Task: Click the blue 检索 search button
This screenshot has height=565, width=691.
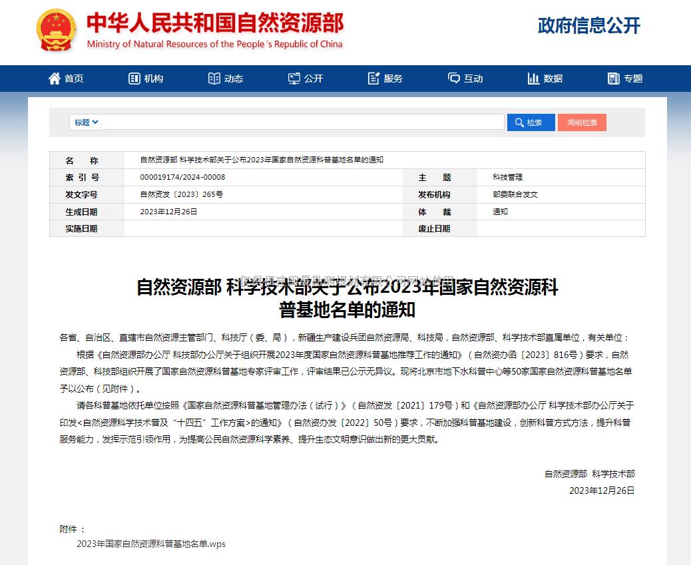Action: click(x=531, y=122)
